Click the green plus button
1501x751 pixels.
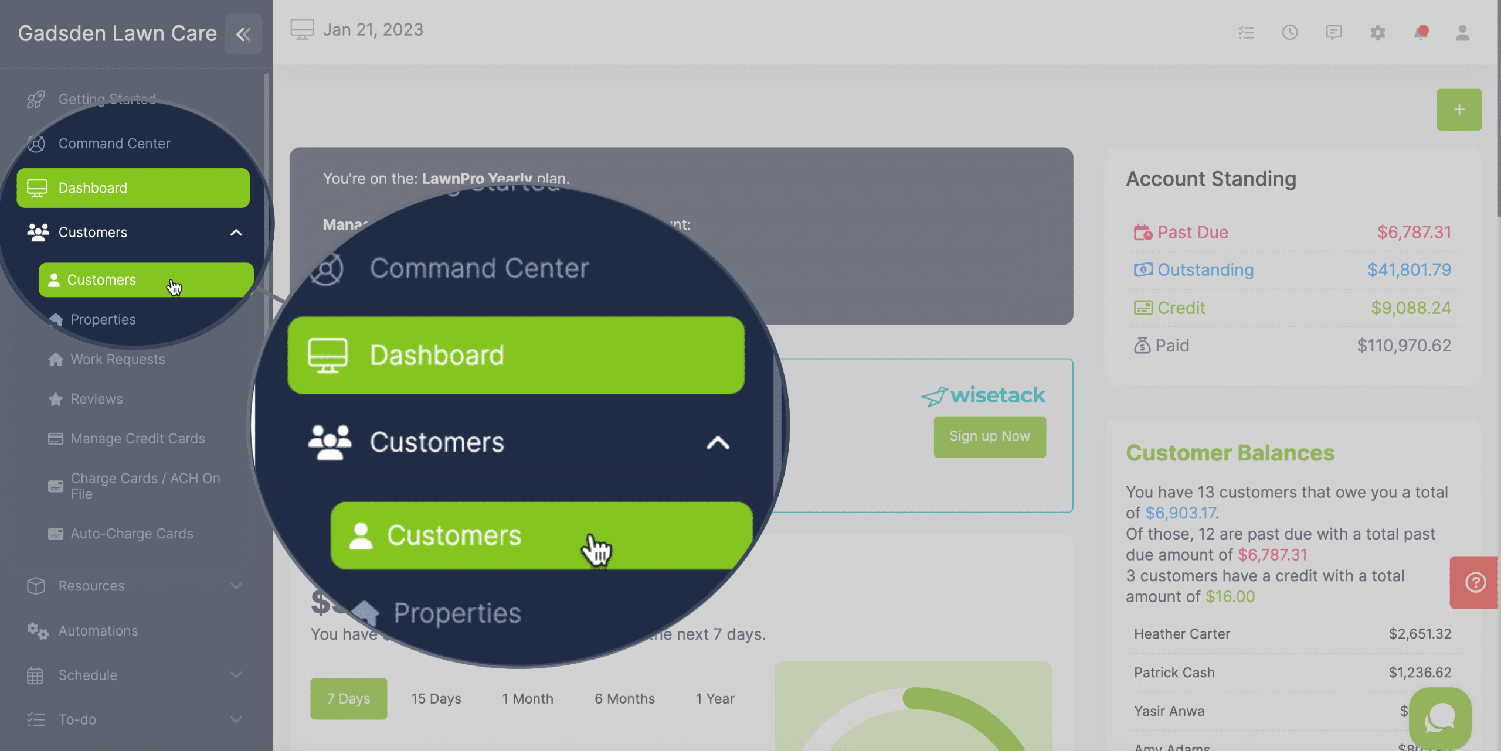point(1459,110)
